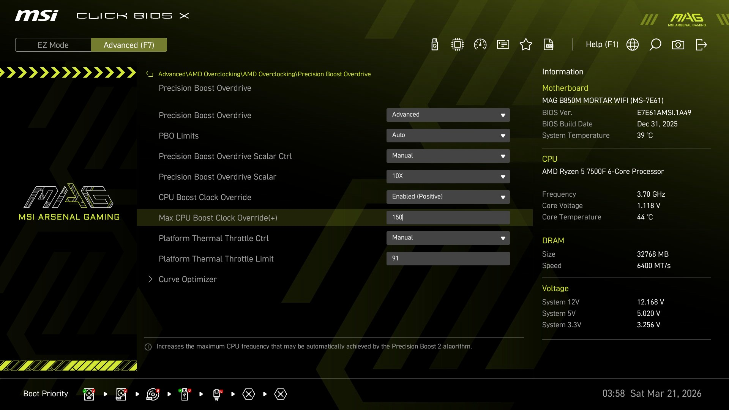Select first boot device hard disk icon

[x=89, y=394]
